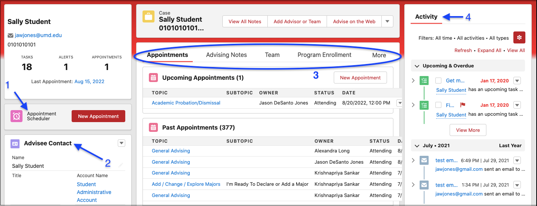Click the green task icon for Get m... task

pos(424,81)
